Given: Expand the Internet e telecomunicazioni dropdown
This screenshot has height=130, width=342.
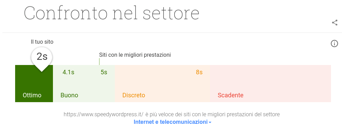Looking at the screenshot, I should [172, 122].
